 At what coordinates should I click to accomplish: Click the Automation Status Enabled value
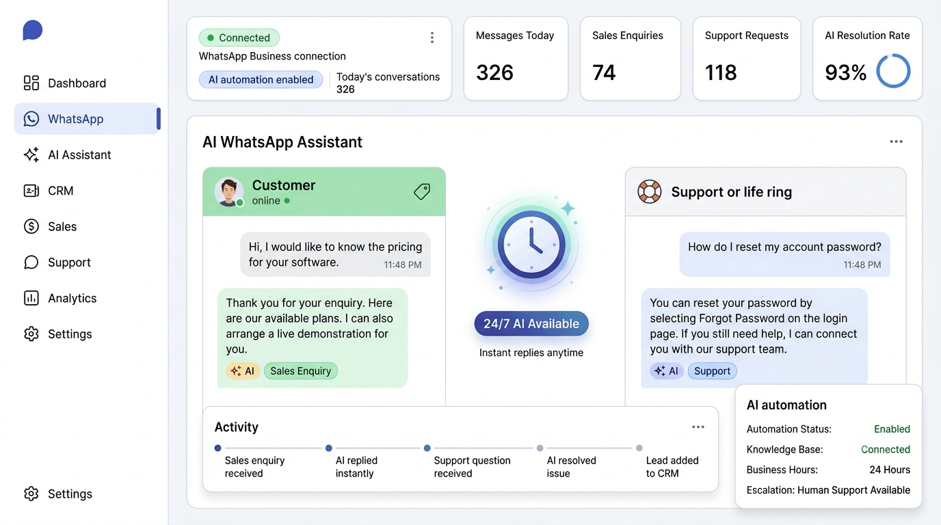[892, 429]
